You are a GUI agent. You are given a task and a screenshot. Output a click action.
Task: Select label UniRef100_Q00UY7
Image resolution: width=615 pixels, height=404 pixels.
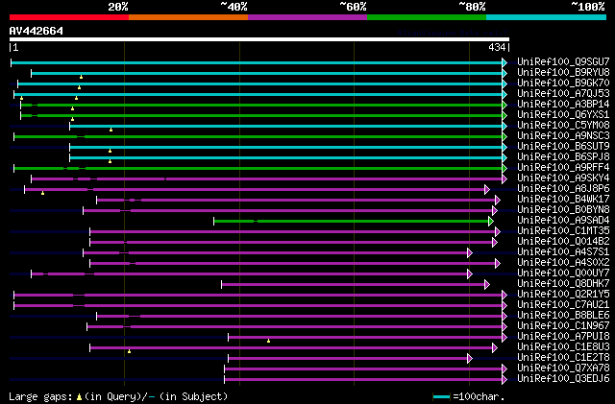coord(563,273)
